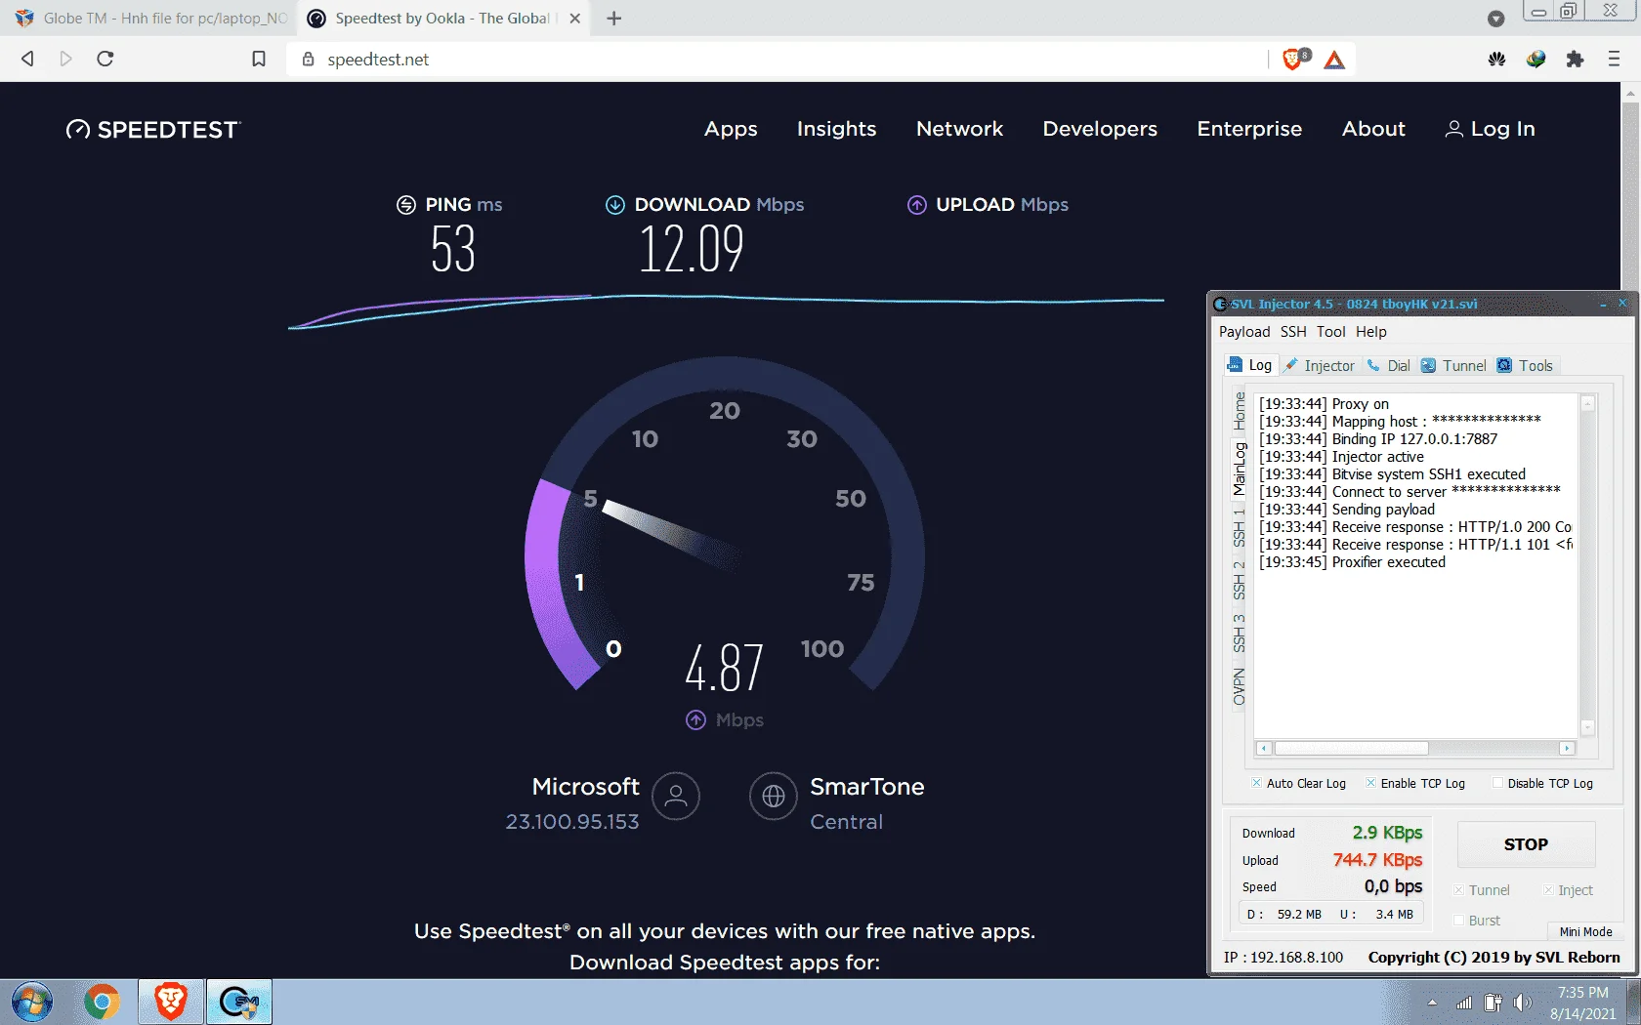Open the browser hamburger menu
Viewport: 1641px width, 1025px height.
1614,60
